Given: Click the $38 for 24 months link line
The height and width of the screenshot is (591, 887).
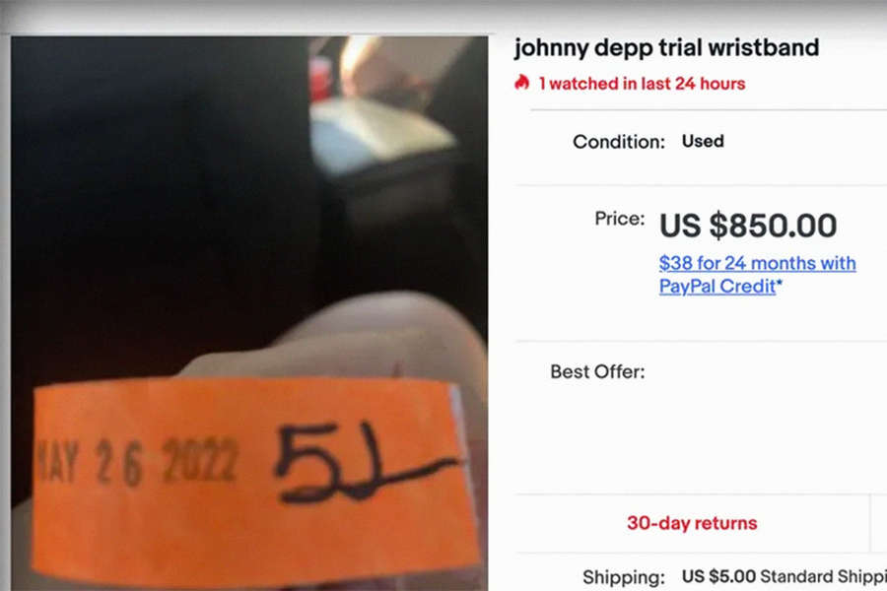Looking at the screenshot, I should [x=758, y=263].
